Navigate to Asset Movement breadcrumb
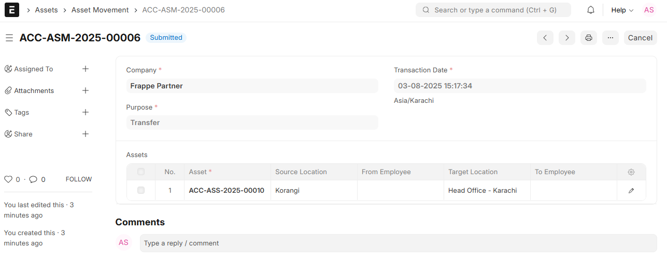The width and height of the screenshot is (667, 262). click(x=100, y=10)
